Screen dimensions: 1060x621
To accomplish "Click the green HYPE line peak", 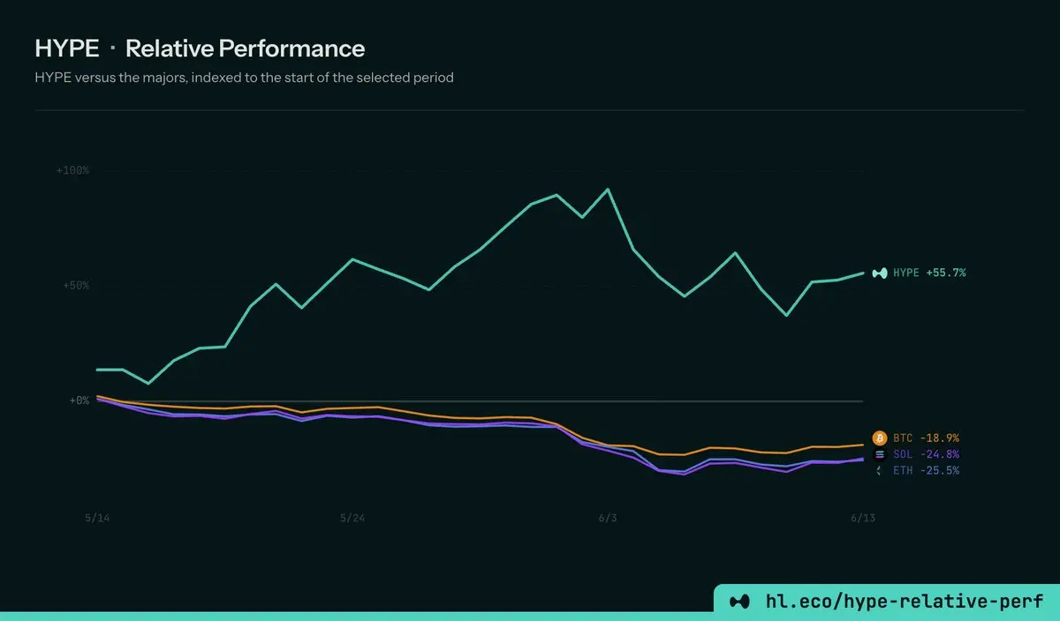I will click(x=608, y=189).
